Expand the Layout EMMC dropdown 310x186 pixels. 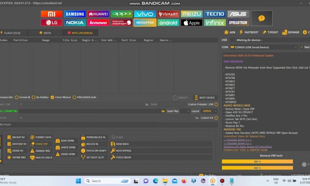pyautogui.click(x=210, y=111)
